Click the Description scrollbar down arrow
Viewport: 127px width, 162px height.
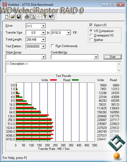tap(119, 71)
